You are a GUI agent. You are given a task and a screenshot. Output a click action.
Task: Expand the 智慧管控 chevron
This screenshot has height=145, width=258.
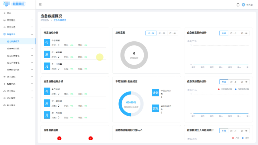(32, 20)
